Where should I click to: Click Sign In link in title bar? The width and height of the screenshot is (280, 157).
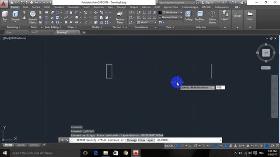(x=210, y=3)
